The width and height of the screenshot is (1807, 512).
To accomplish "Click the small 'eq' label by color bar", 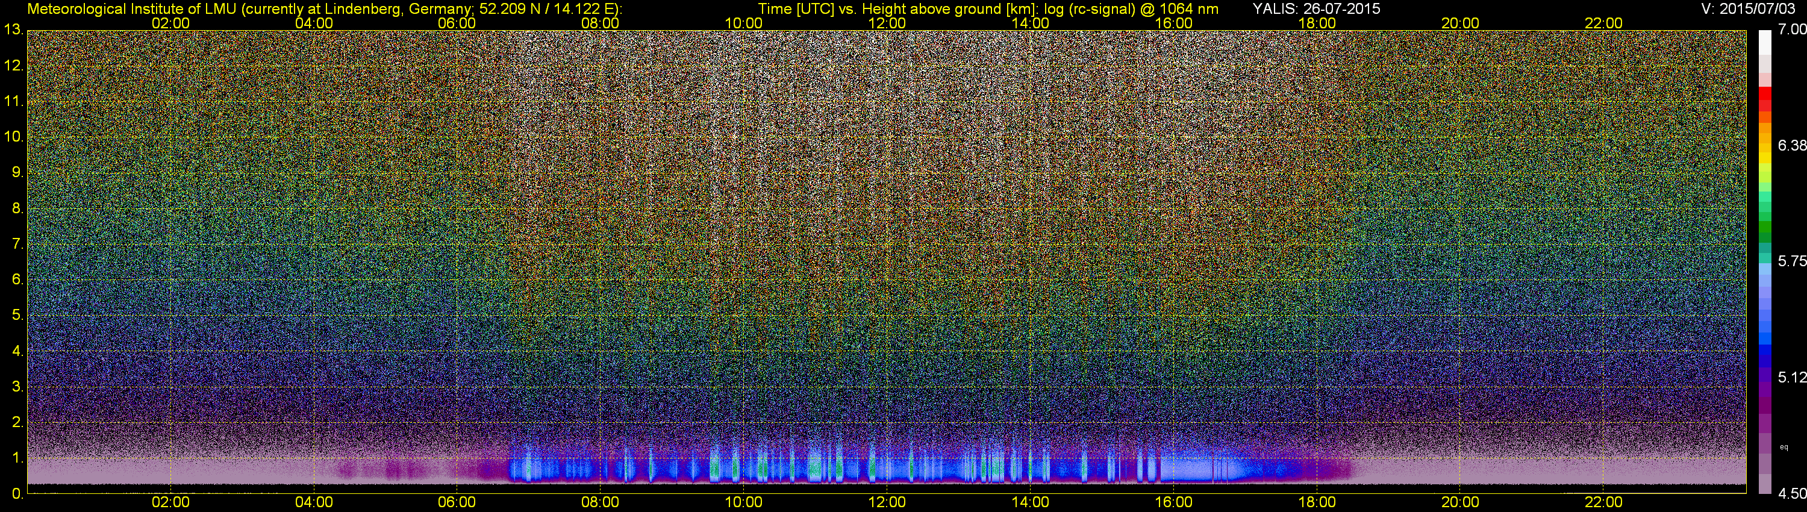I will click(x=1784, y=447).
